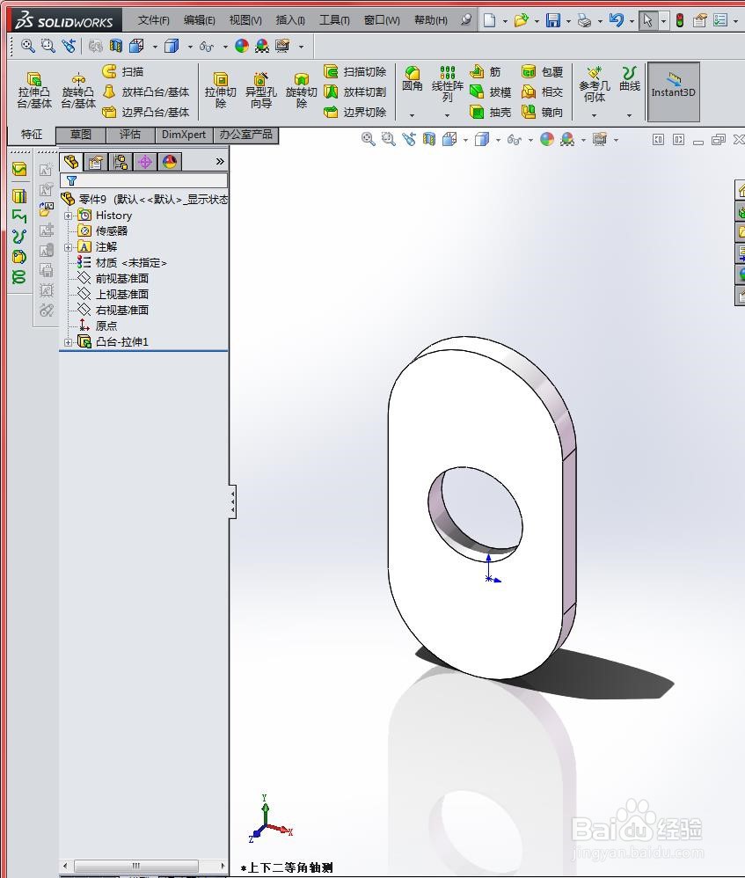Screen dimensions: 745x878
Task: Open the DisplayManager tab icon
Action: point(170,162)
